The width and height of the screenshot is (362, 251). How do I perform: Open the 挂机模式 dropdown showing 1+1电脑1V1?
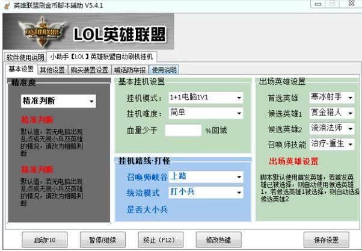206,98
